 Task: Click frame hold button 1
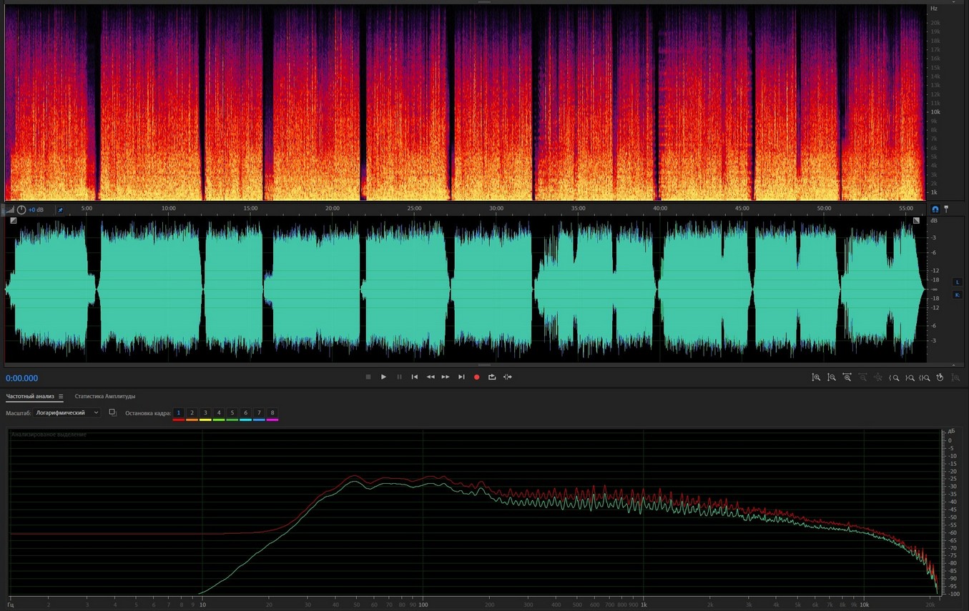click(179, 413)
